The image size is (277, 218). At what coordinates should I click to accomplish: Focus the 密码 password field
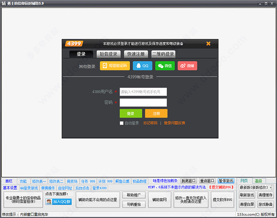[143, 103]
